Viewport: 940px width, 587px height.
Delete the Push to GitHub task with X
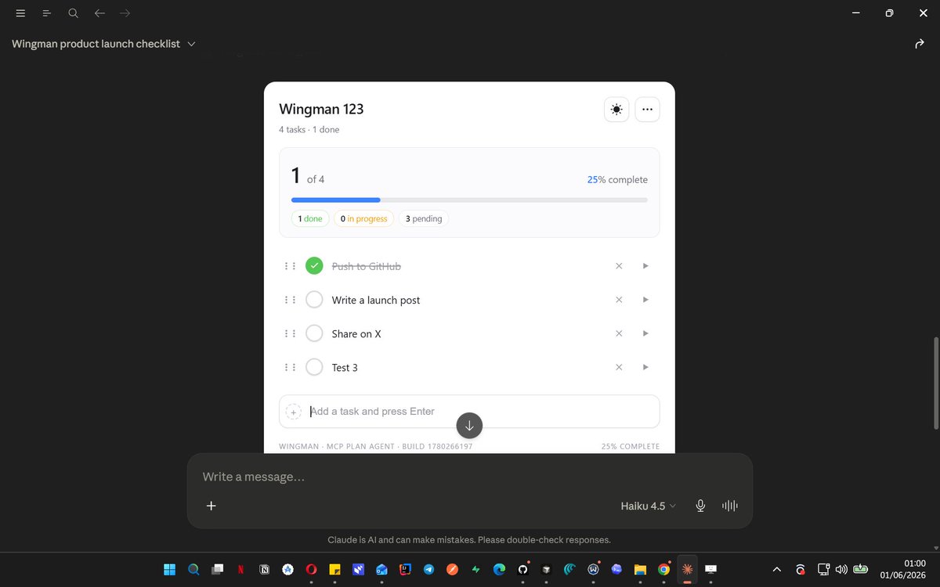(619, 266)
